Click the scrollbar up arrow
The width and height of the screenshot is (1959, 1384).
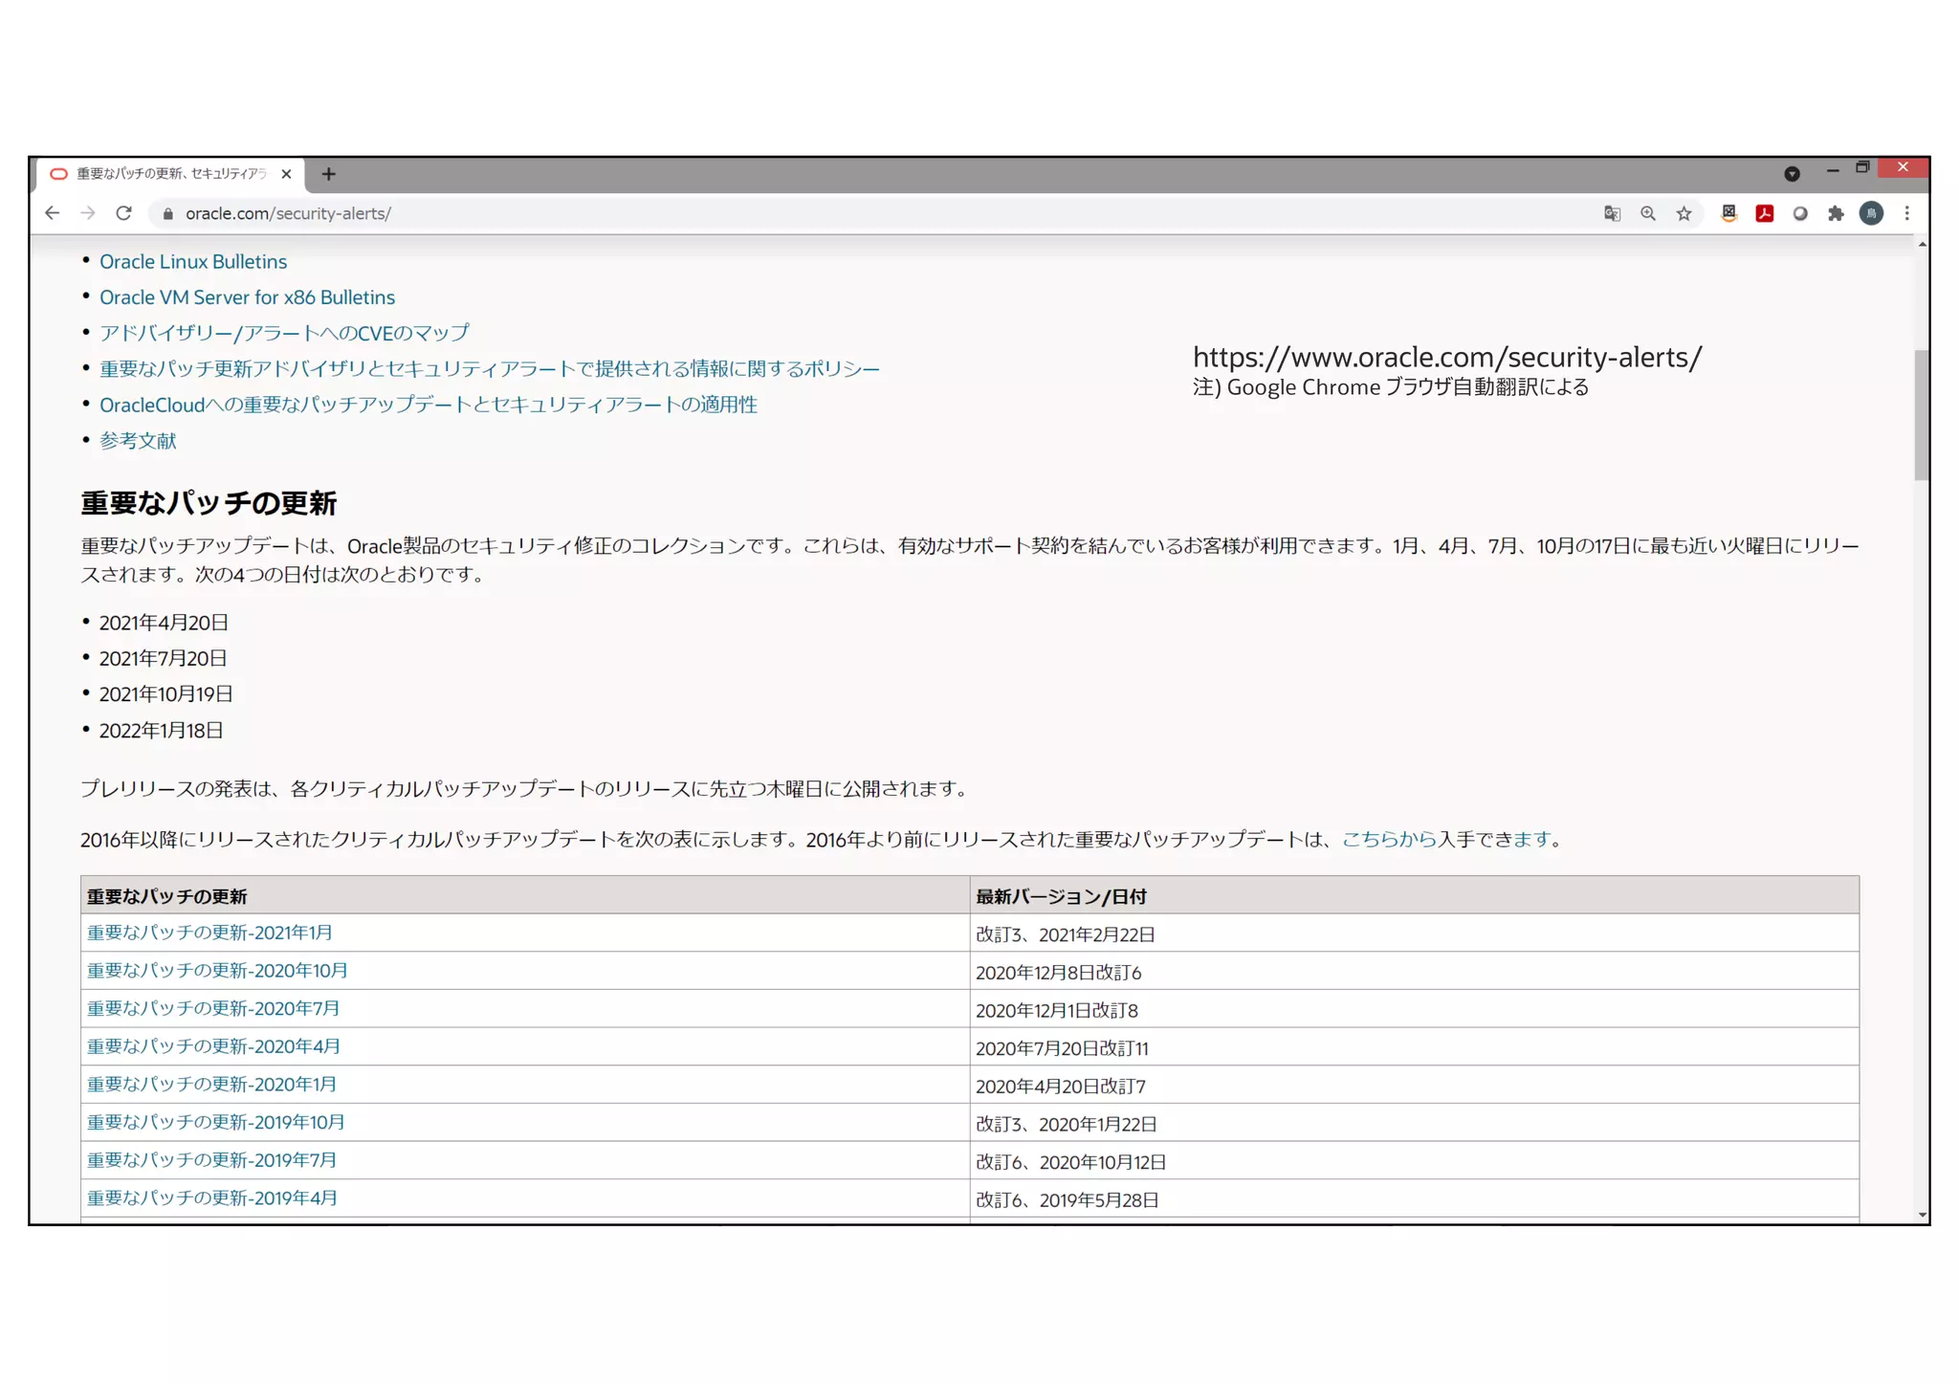pyautogui.click(x=1921, y=245)
